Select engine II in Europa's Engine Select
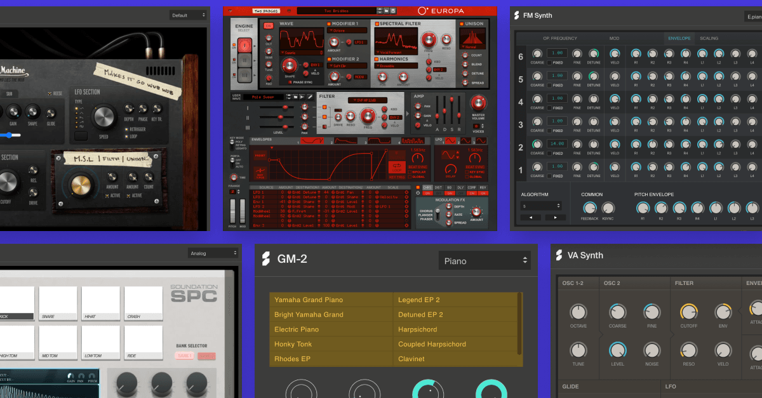The image size is (762, 398). click(245, 58)
